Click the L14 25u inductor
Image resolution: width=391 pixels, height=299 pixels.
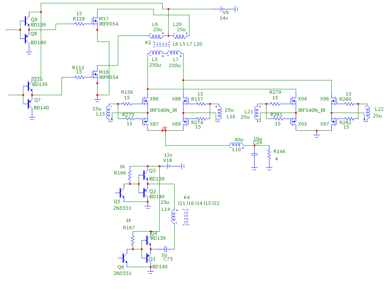(x=173, y=217)
